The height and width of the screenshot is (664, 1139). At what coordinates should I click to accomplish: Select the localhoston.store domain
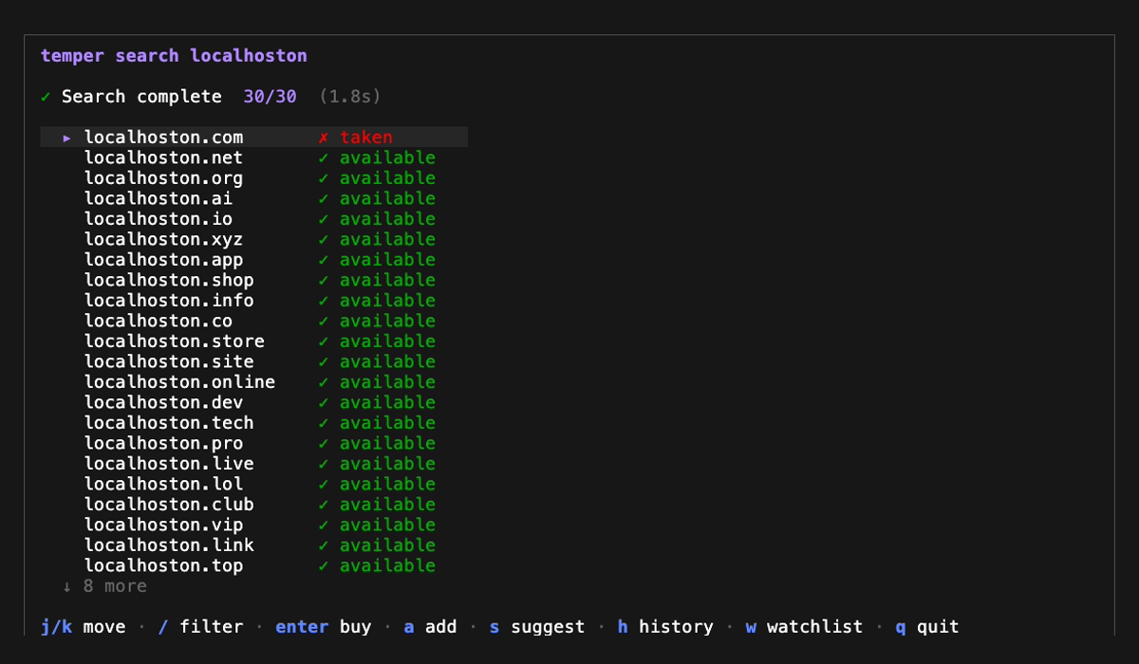(175, 341)
